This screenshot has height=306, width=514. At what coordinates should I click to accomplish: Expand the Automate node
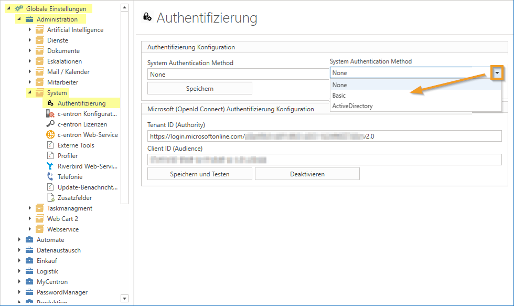pos(19,240)
